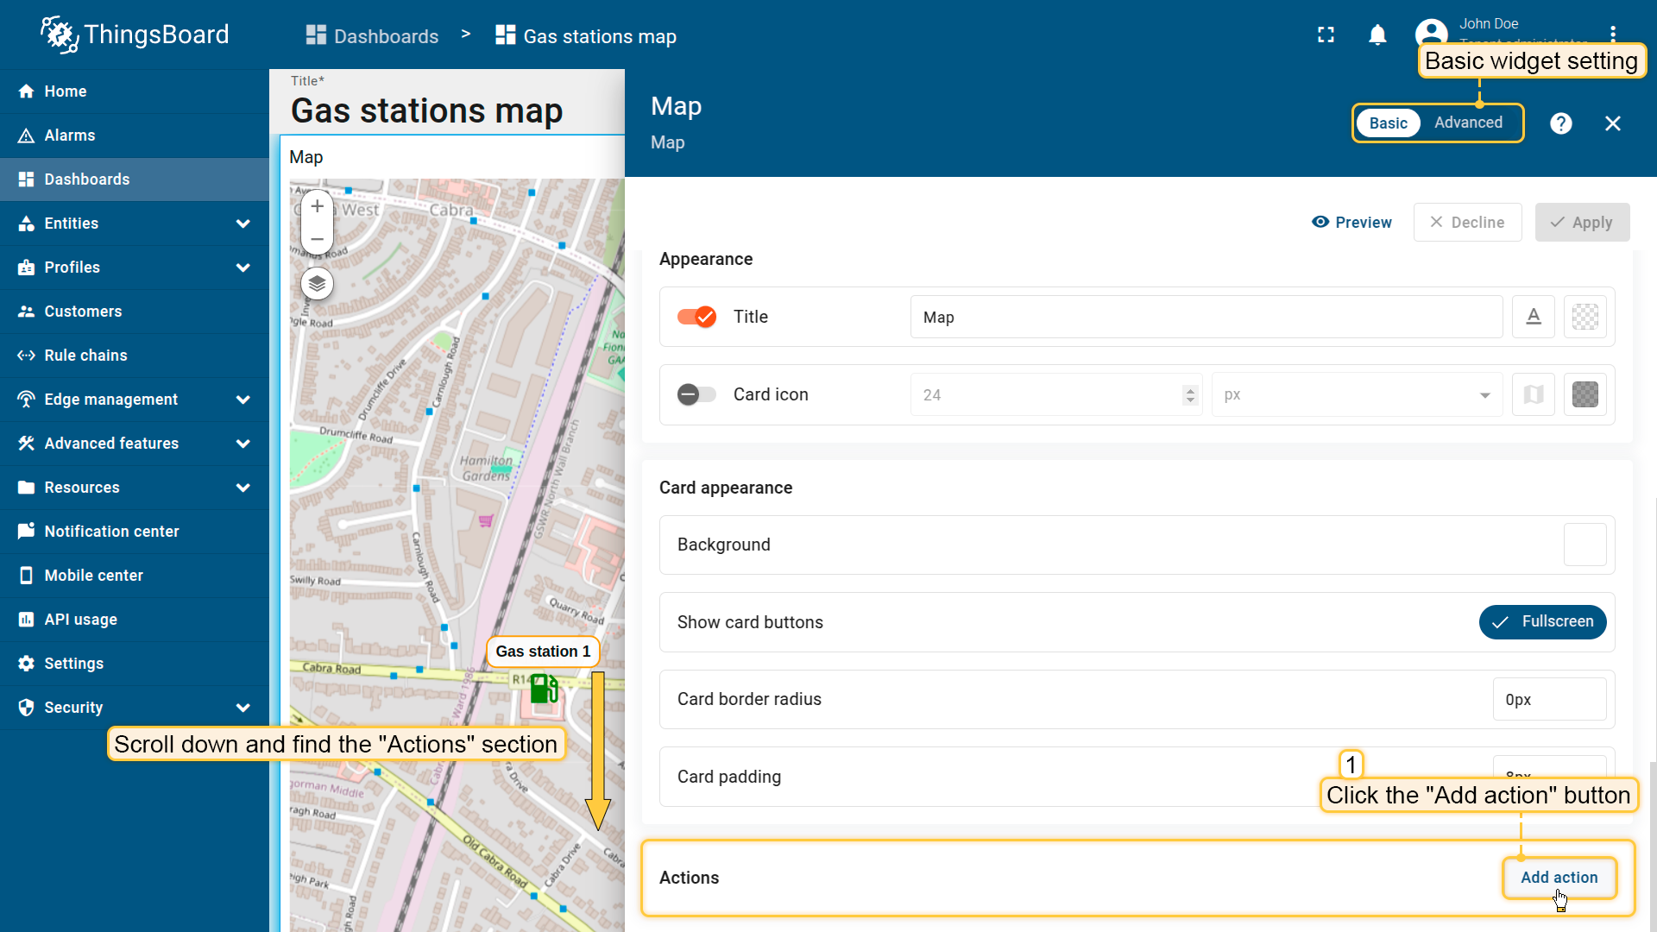
Task: Disable the Title toggle
Action: point(696,317)
